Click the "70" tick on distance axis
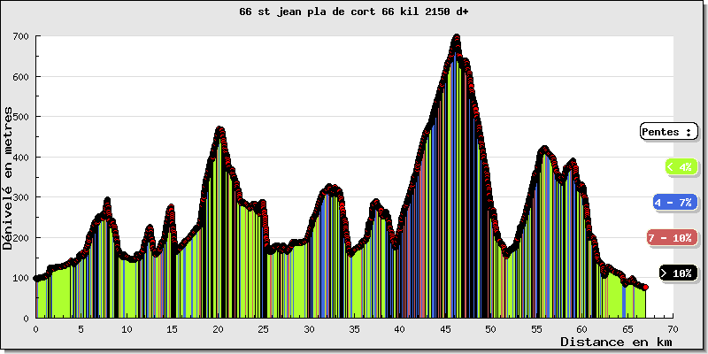The image size is (708, 354). click(673, 327)
